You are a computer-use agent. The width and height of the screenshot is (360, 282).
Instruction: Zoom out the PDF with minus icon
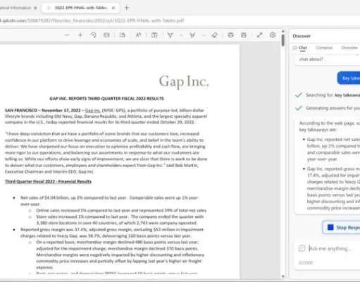click(67, 35)
